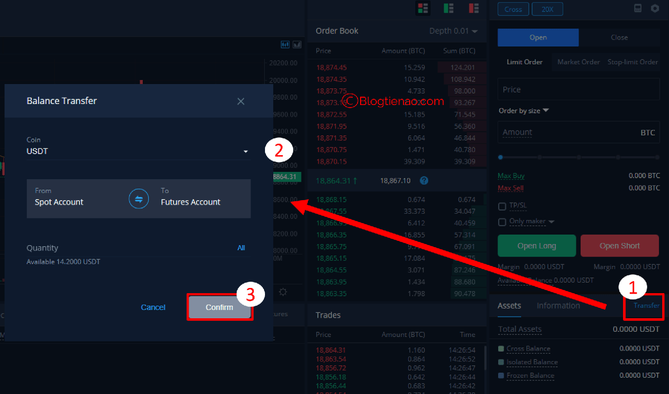Click the Cross margin mode button
The width and height of the screenshot is (669, 394).
pos(513,9)
